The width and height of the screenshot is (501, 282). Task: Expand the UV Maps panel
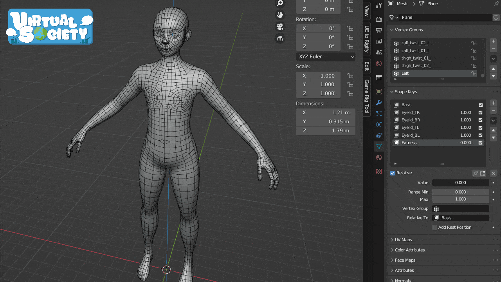pyautogui.click(x=403, y=240)
